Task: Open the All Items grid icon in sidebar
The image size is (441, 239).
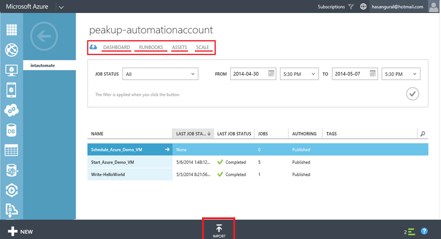Action: 12,30
